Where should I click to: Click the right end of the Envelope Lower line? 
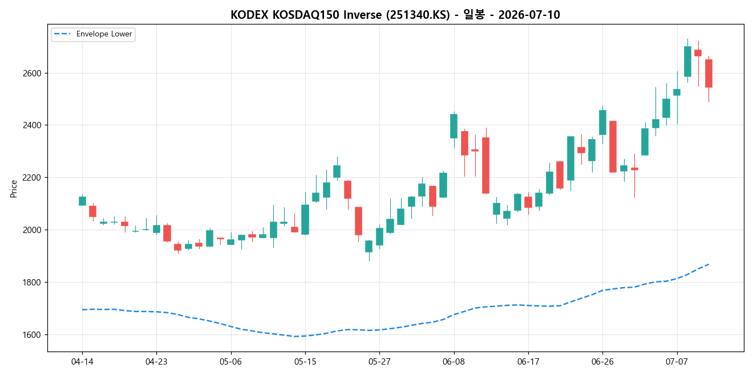point(709,264)
